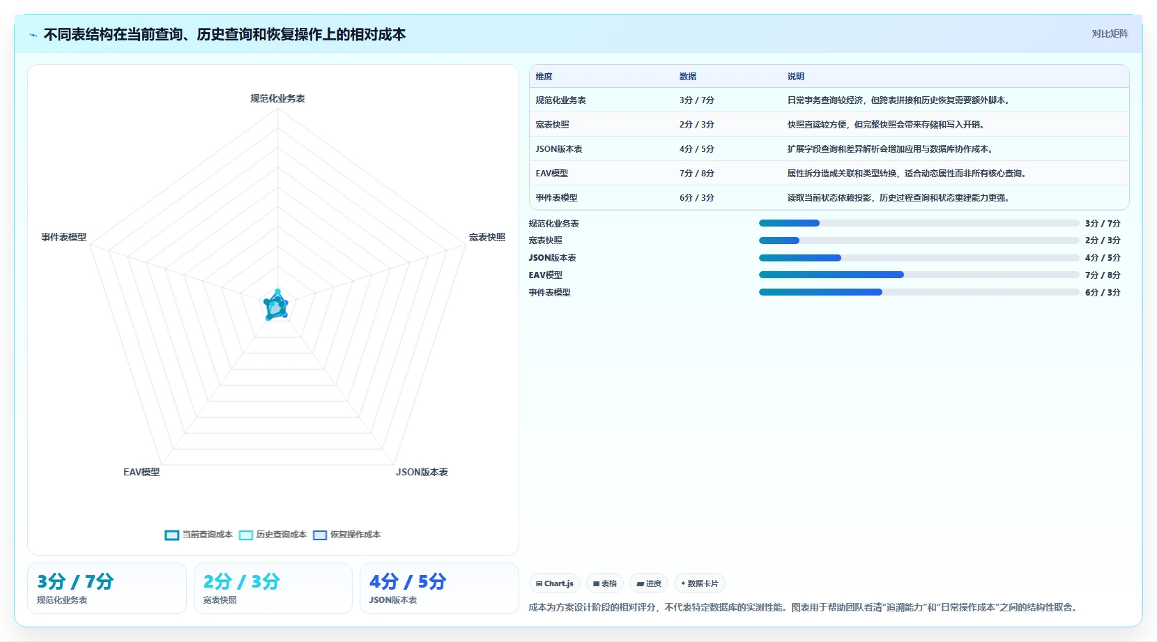Click the 对比矩阵 label in header
Viewport: 1157px width, 642px height.
pyautogui.click(x=1110, y=33)
